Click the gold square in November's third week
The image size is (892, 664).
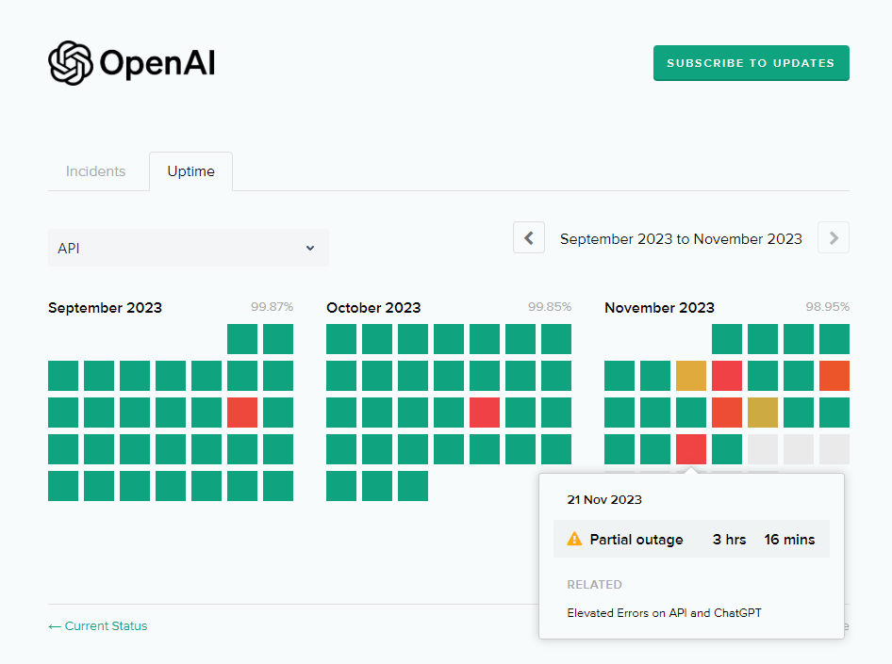coord(763,413)
